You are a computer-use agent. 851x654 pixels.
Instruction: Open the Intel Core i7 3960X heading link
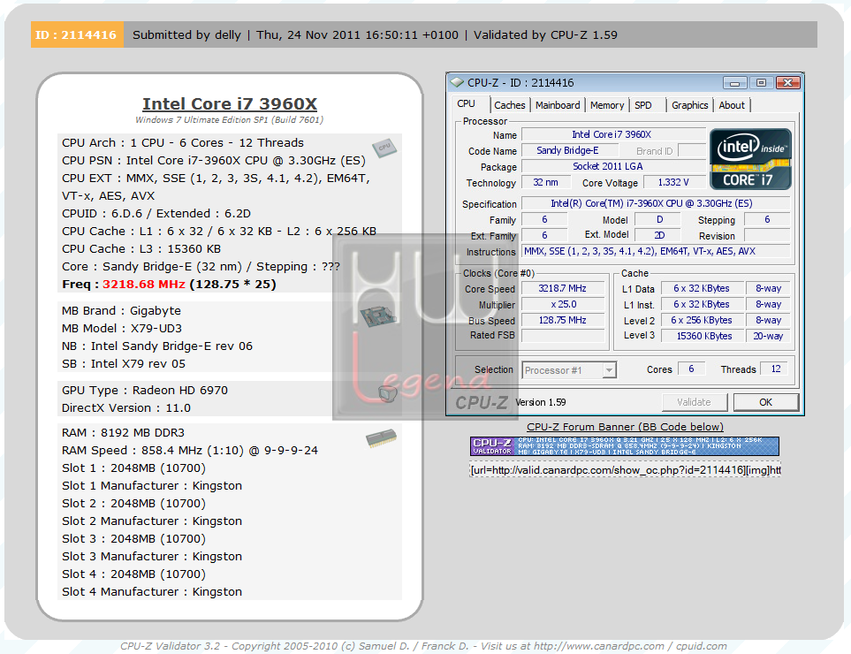pos(230,103)
